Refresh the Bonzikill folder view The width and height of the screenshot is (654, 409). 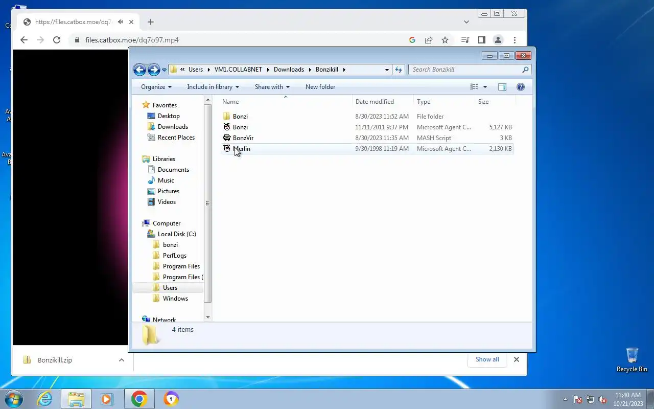[x=399, y=70]
